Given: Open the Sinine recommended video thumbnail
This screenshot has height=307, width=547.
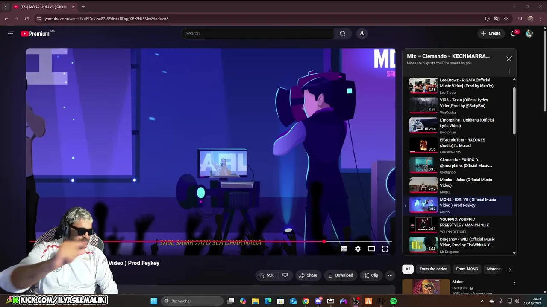Looking at the screenshot, I should click(426, 287).
